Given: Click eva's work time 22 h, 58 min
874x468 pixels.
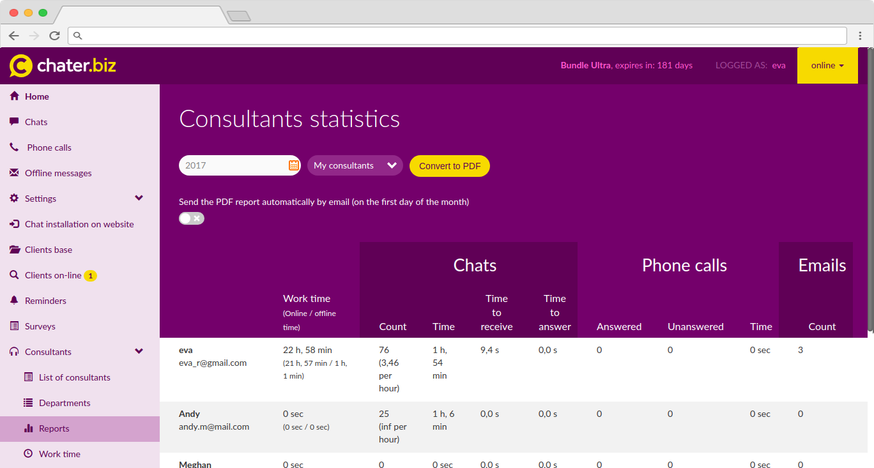Looking at the screenshot, I should point(307,350).
